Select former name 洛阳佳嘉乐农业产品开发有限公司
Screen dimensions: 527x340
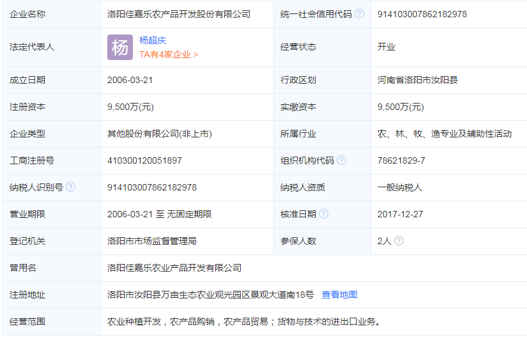(x=174, y=268)
